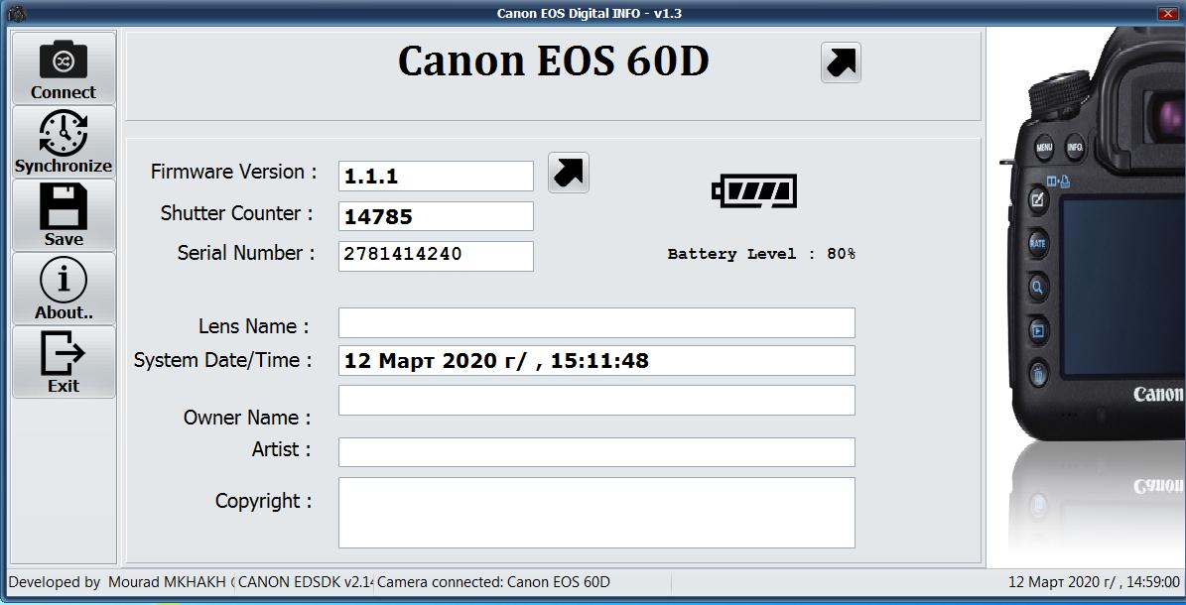Click the battery level indicator icon
Screen dimensions: 1186x605
[754, 190]
